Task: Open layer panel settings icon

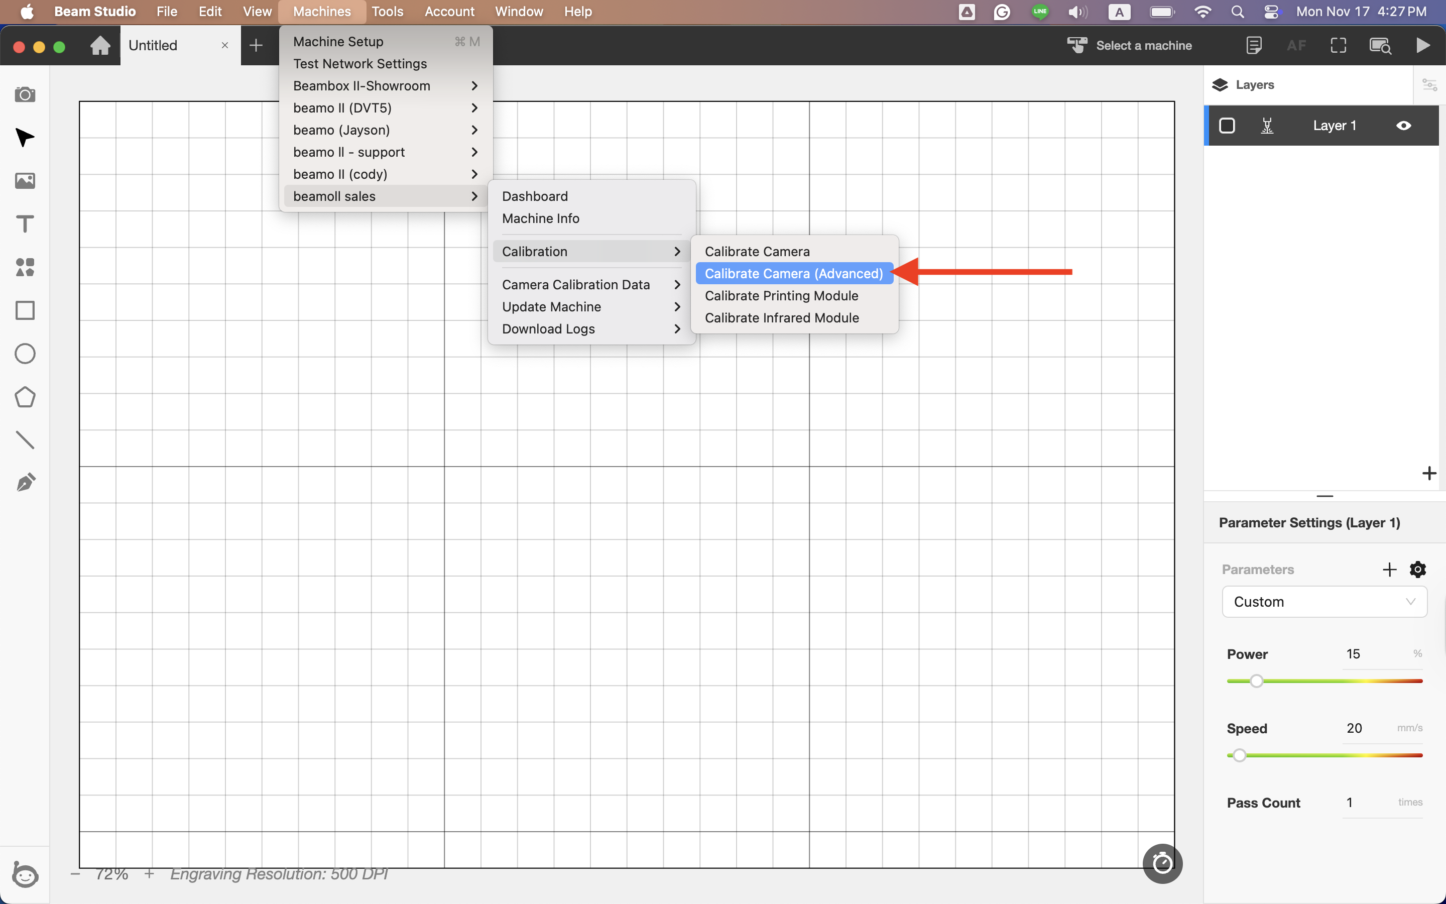Action: (1429, 85)
